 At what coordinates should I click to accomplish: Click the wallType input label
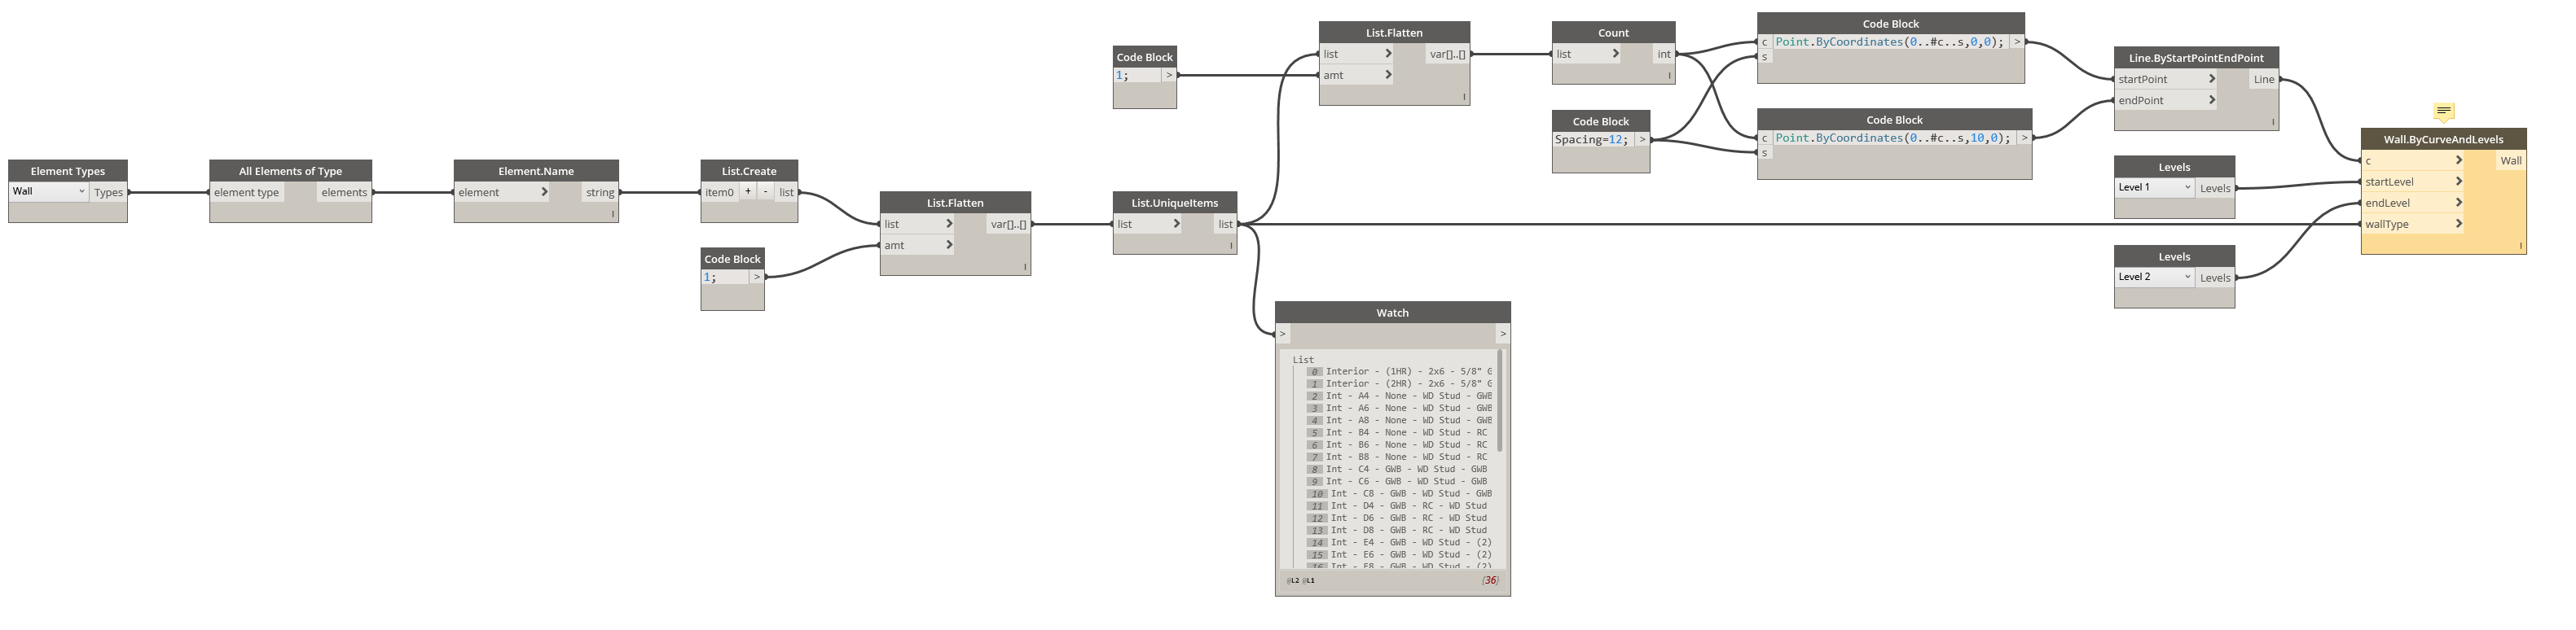pos(2386,225)
